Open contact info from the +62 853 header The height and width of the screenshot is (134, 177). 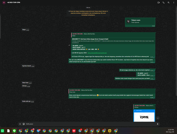coord(13,2)
